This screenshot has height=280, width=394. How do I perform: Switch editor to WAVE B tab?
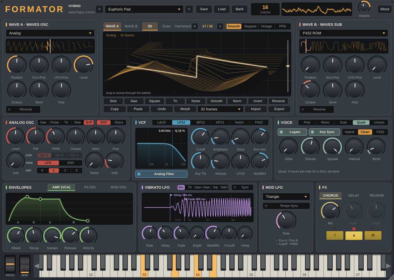pos(131,26)
